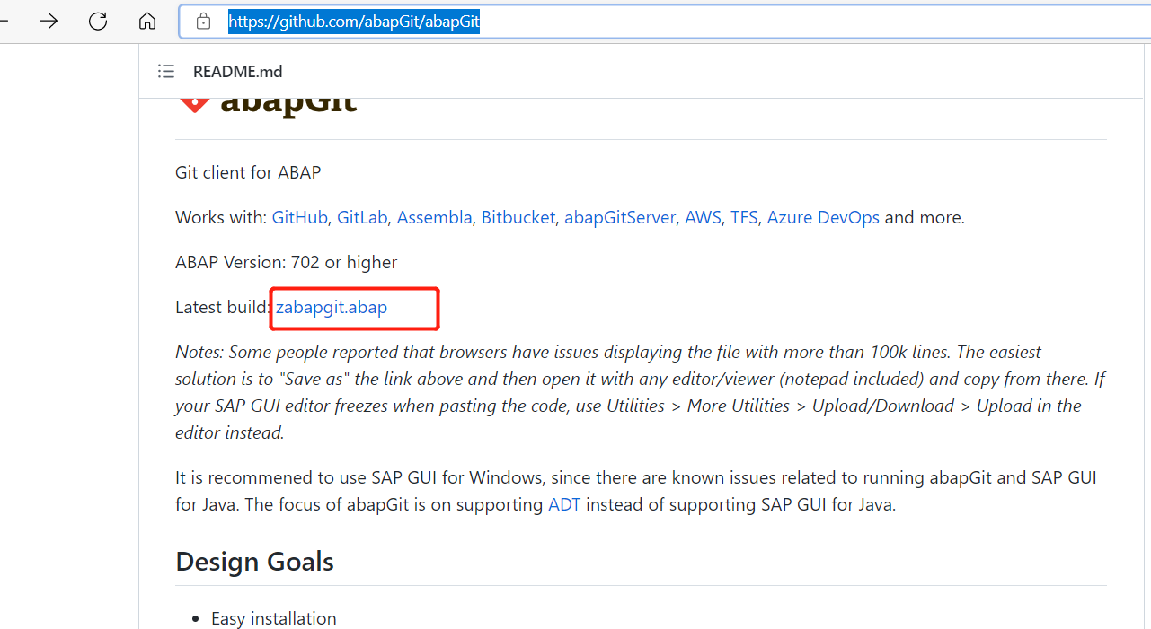The image size is (1151, 629).
Task: Click the TFS hyperlink
Action: 744,217
